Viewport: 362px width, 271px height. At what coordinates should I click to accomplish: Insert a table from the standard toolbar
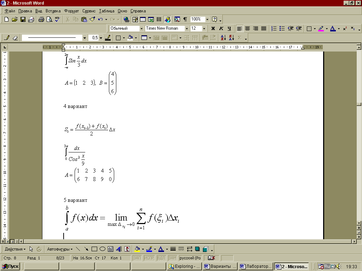143,19
